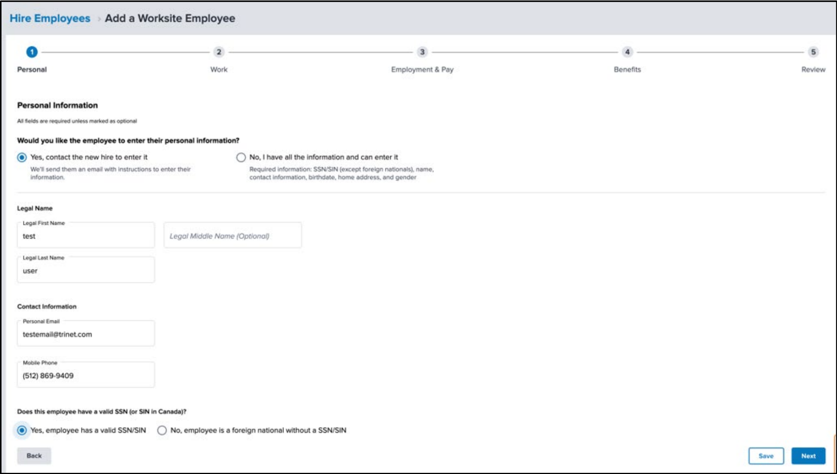Image resolution: width=837 pixels, height=474 pixels.
Task: Click step 2 Work circle in progress bar
Action: point(219,52)
